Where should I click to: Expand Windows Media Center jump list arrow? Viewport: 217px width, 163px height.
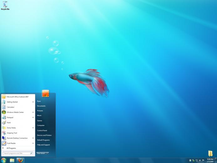[33, 112]
